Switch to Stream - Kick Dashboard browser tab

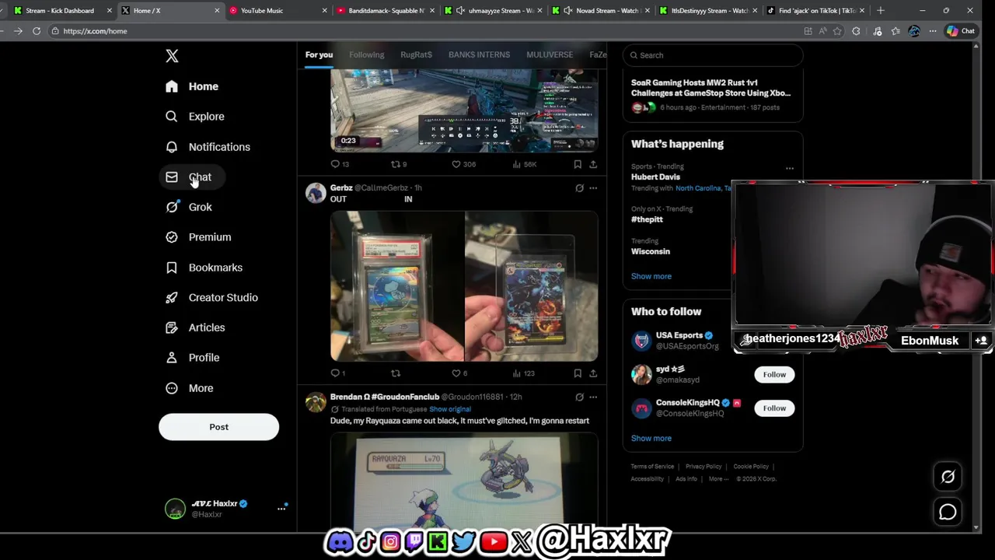coord(61,11)
